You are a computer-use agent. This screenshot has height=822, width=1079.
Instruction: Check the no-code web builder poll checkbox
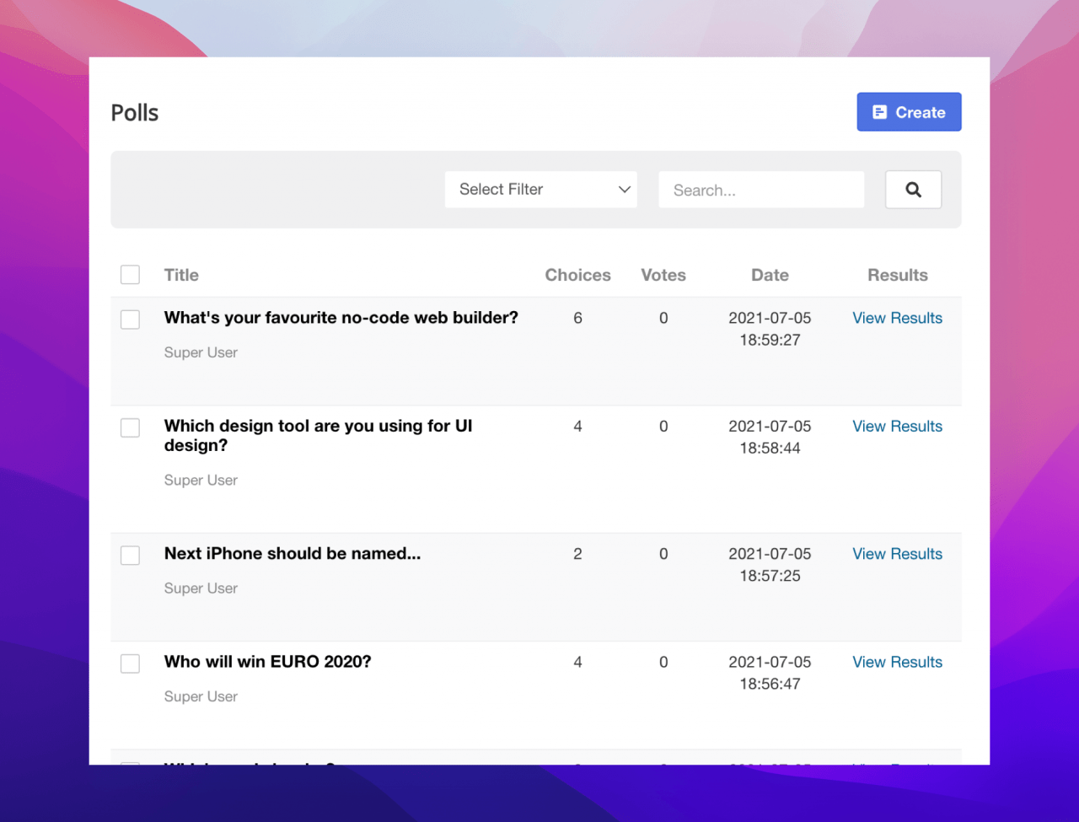tap(130, 320)
